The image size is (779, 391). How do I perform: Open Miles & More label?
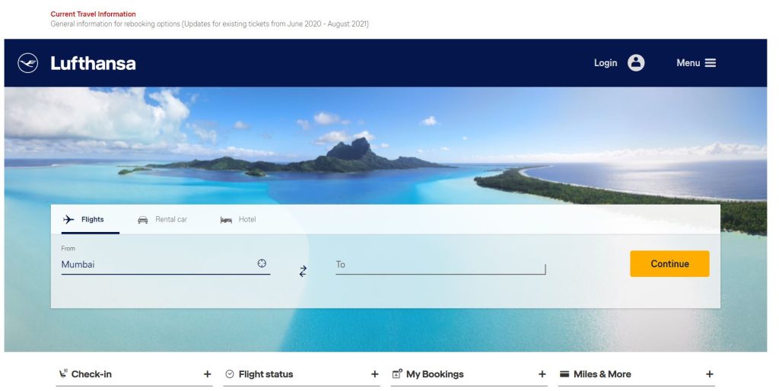pos(603,374)
